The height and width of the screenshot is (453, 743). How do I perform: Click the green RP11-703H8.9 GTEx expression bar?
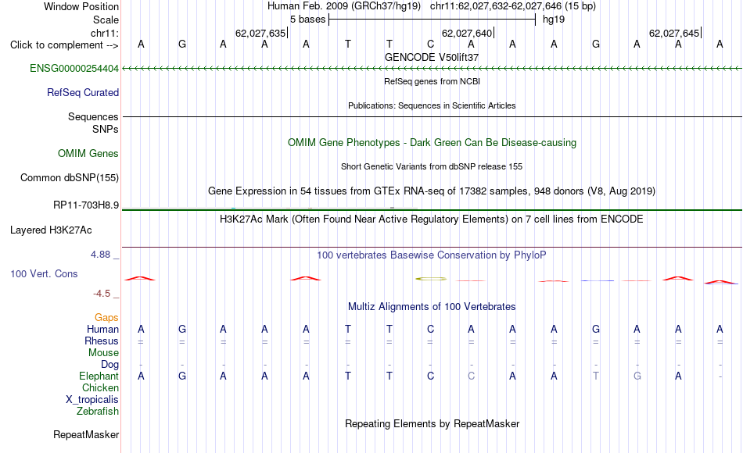click(x=432, y=209)
